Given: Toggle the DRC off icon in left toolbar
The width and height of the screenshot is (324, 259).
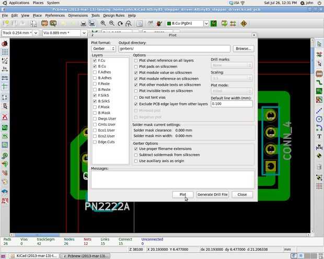Looking at the screenshot, I should (5, 43).
